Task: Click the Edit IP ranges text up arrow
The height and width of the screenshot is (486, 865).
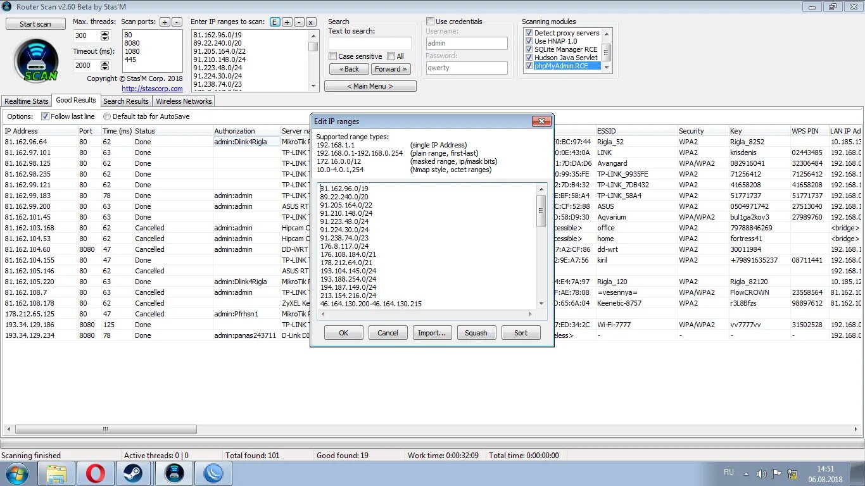Action: point(541,189)
